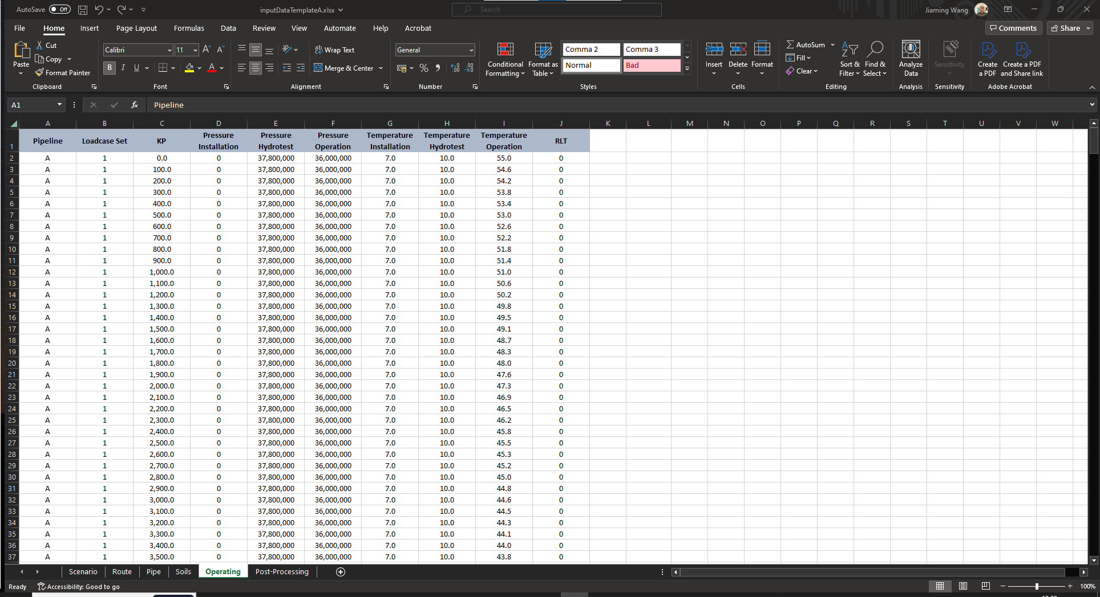Click inside the formula bar
The image size is (1100, 597).
point(342,105)
